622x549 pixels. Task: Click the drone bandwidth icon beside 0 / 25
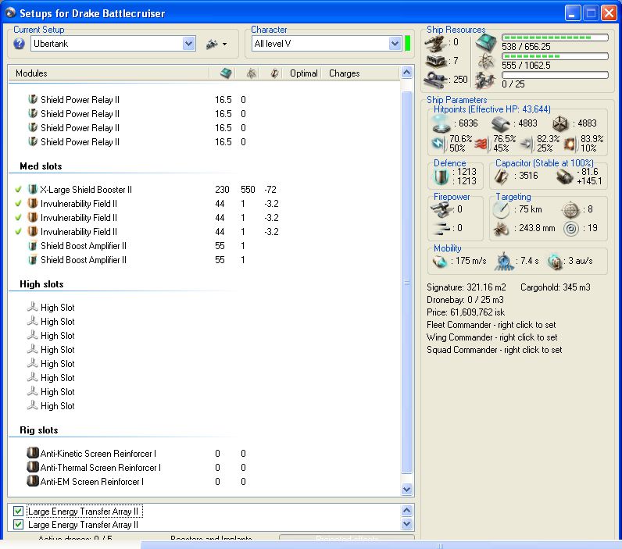click(x=485, y=80)
